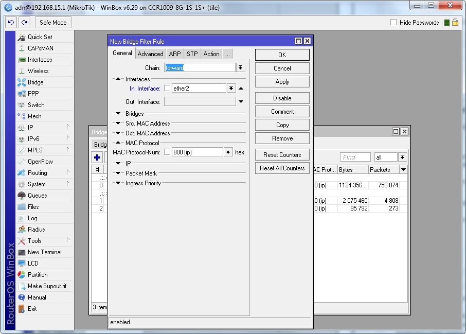The height and width of the screenshot is (334, 466).
Task: Open the Bridge menu in sidebar
Action: point(35,82)
